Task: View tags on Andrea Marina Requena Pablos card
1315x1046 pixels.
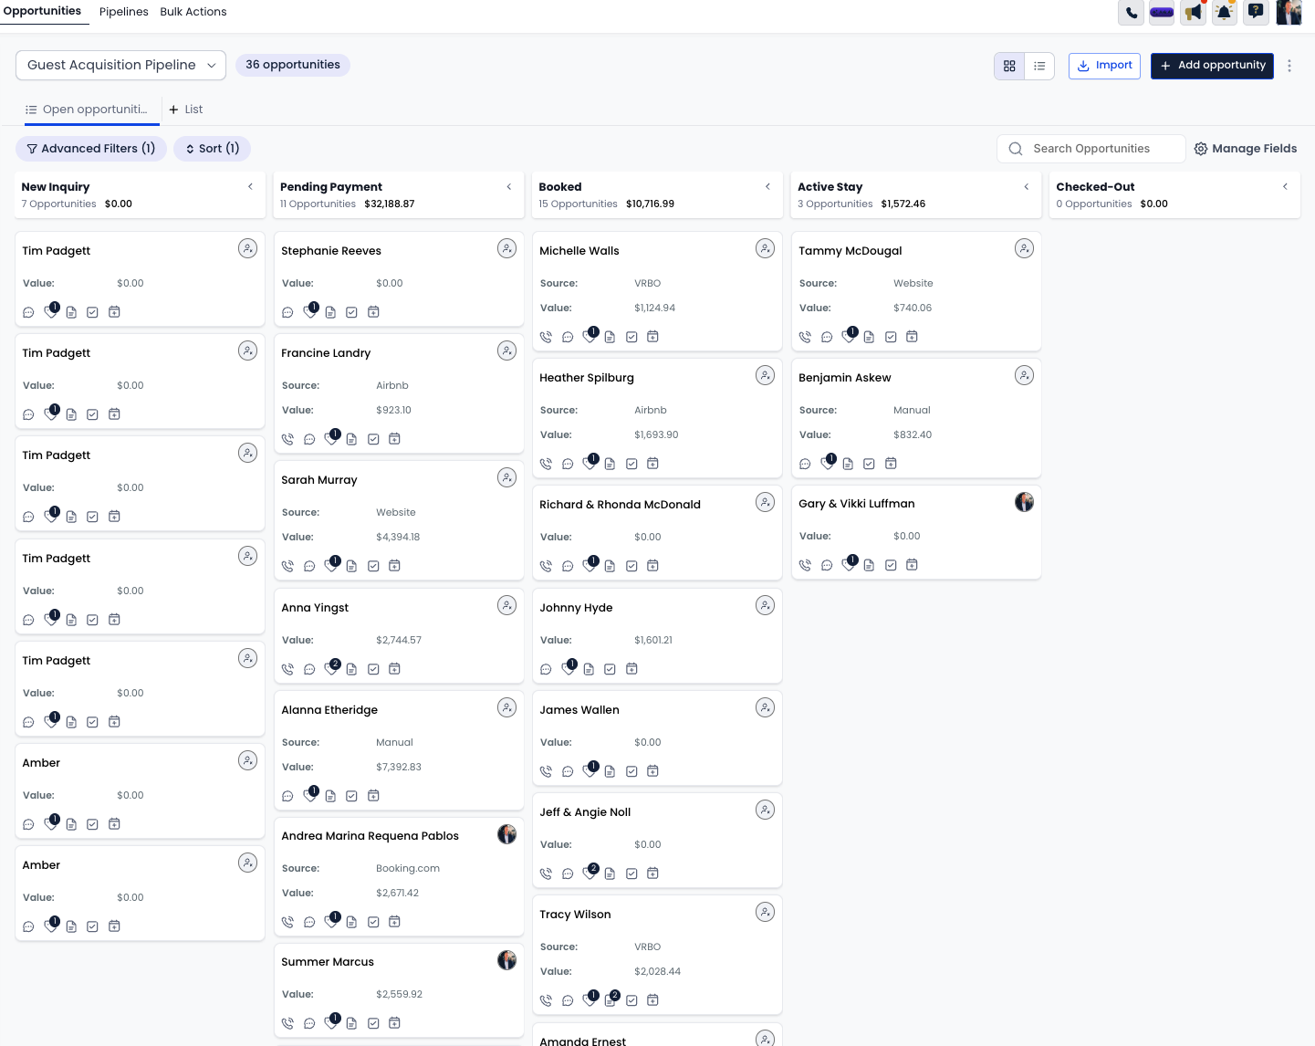Action: [x=331, y=921]
